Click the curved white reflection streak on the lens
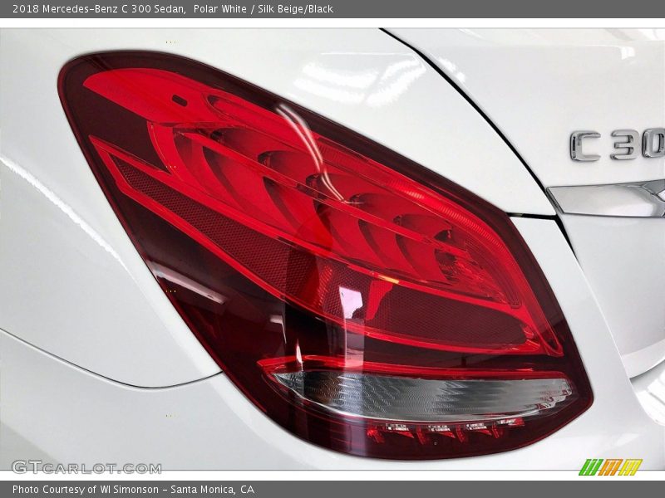This screenshot has height=498, width=665. click(312, 149)
